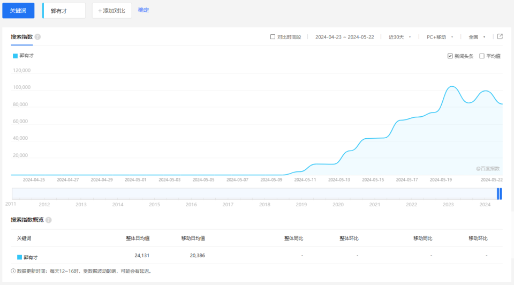Select the 搜索指数 tab
This screenshot has height=285, width=514.
21,37
